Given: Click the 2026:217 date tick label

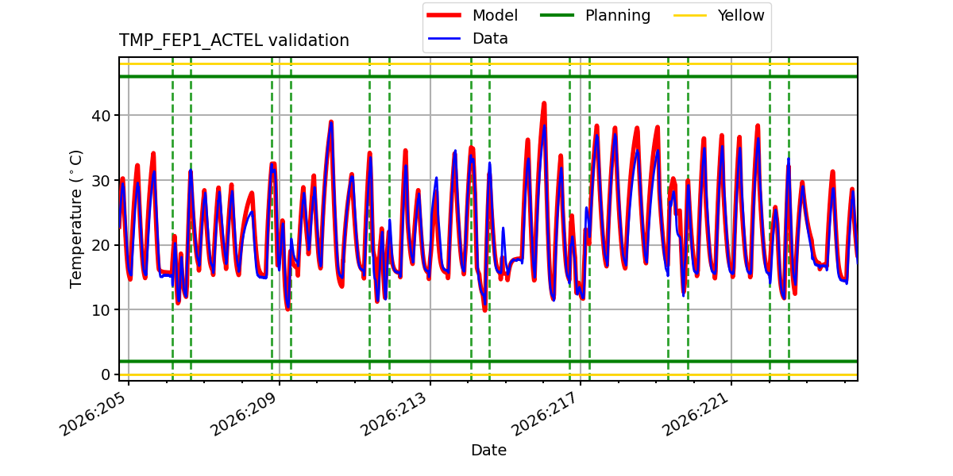Looking at the screenshot, I should [545, 412].
